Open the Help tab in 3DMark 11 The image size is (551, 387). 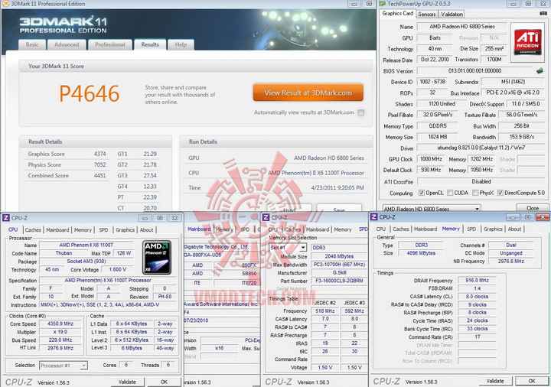[181, 44]
